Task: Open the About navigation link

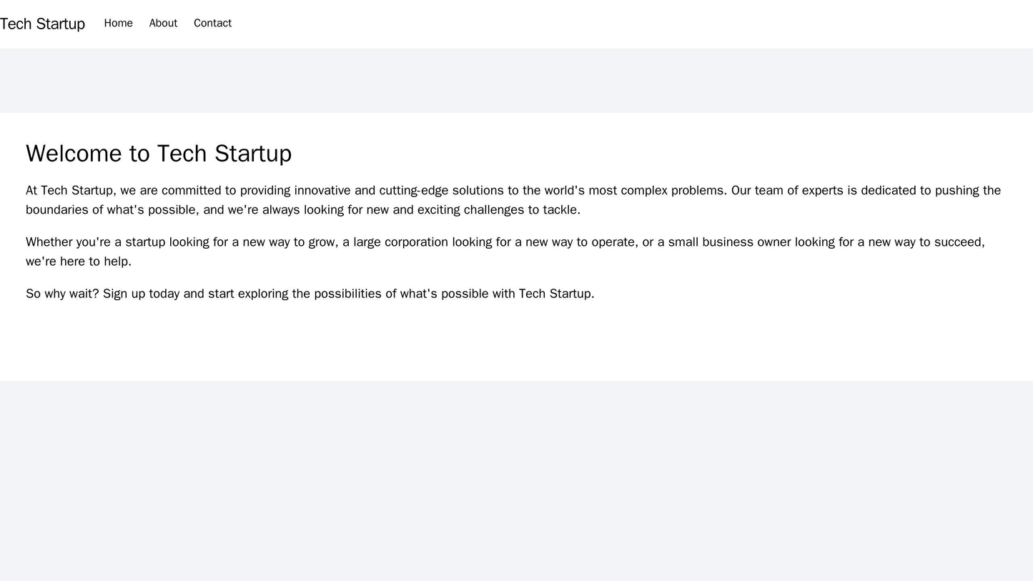Action: click(x=162, y=23)
